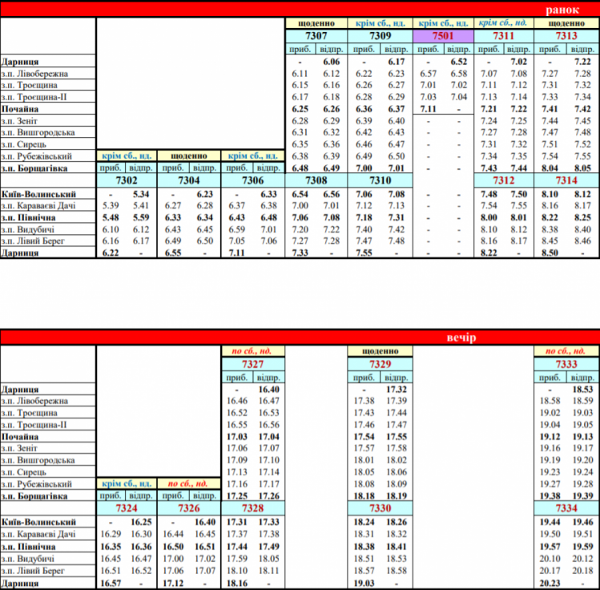The height and width of the screenshot is (590, 600).
Task: Select train number 7314
Action: tap(566, 180)
